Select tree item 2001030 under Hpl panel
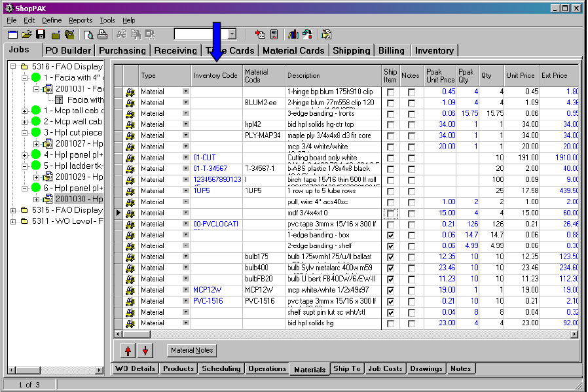 point(79,199)
